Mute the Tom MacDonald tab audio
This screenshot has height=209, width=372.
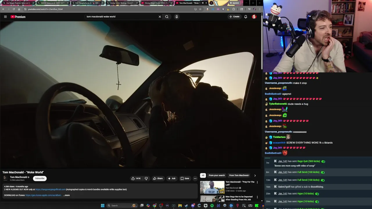[x=203, y=3]
